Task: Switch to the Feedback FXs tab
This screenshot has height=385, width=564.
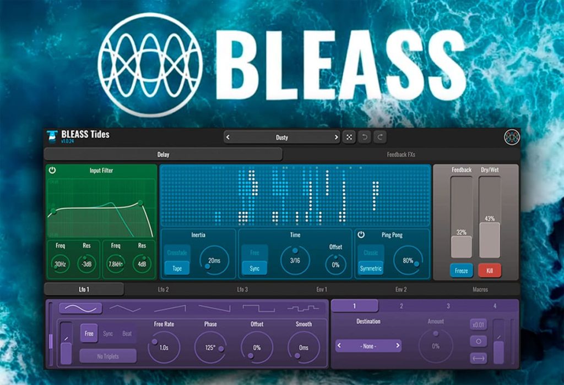Action: point(401,155)
